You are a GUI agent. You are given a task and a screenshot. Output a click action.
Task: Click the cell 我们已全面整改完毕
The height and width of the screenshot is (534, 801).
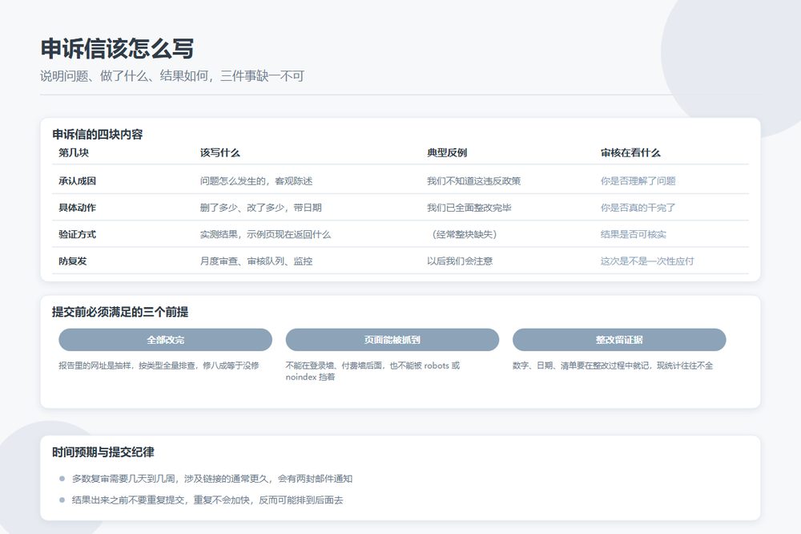pyautogui.click(x=469, y=208)
